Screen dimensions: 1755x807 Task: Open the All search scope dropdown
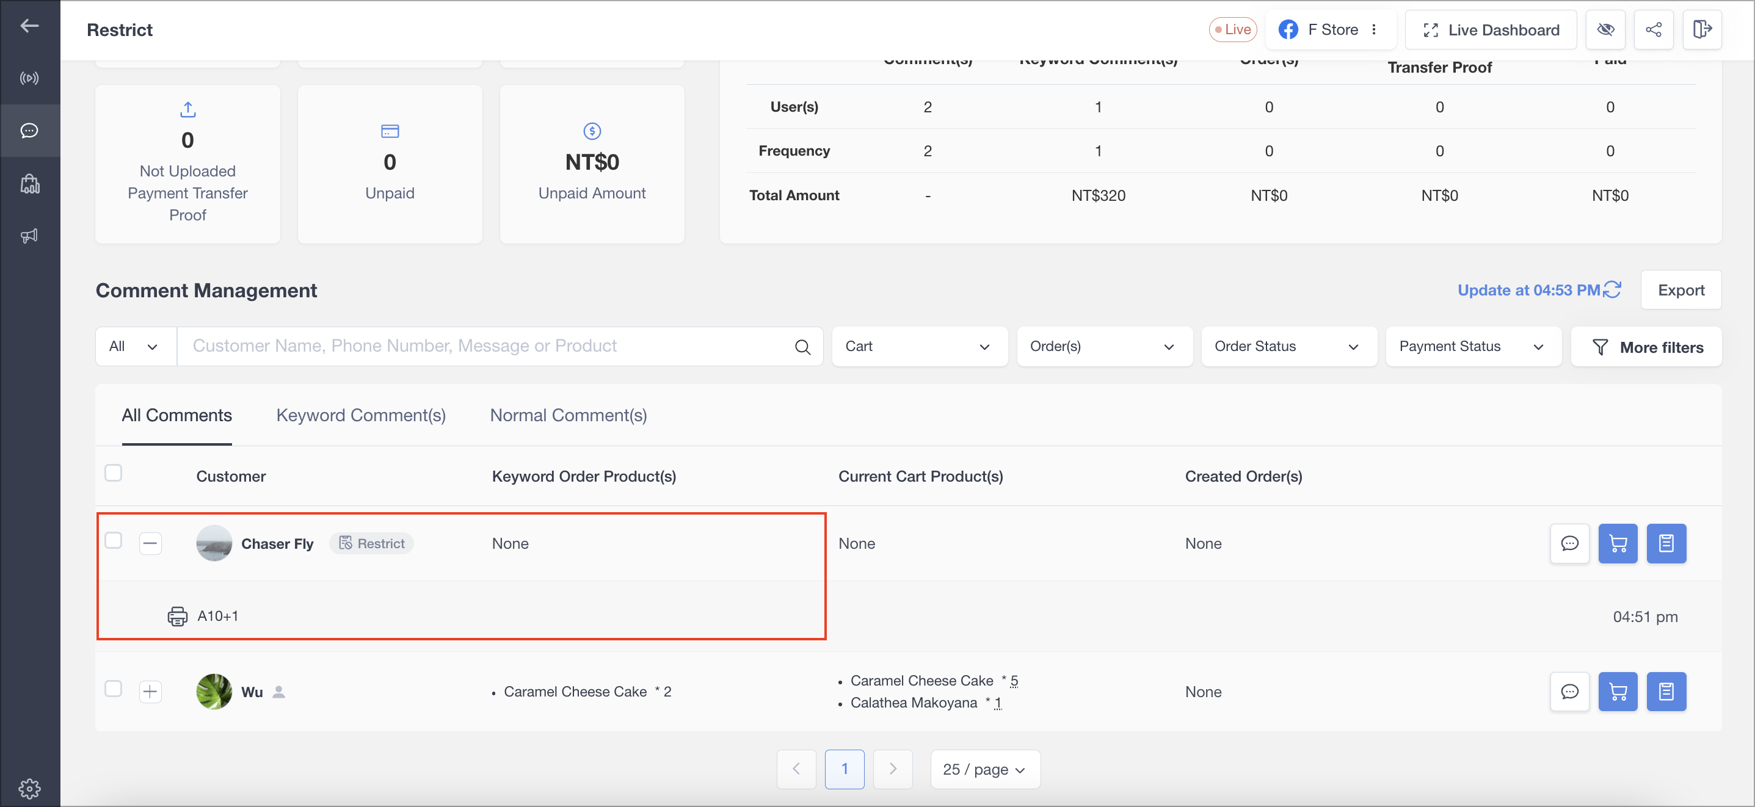click(x=136, y=347)
